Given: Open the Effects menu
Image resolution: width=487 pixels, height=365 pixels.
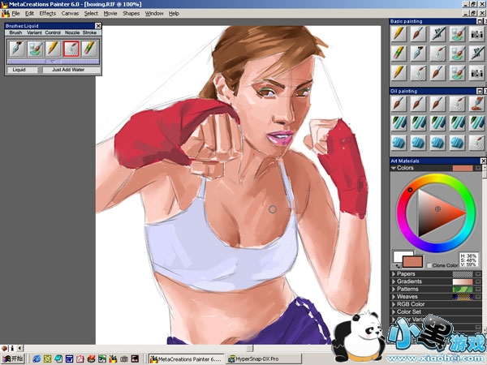Looking at the screenshot, I should [x=48, y=14].
